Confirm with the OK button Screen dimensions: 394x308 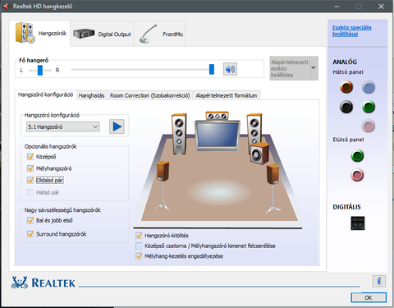click(x=369, y=297)
